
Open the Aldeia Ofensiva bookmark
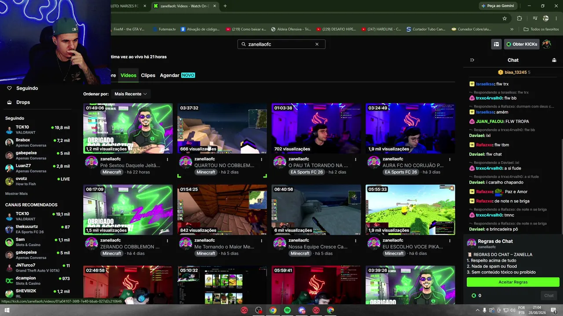pyautogui.click(x=291, y=29)
